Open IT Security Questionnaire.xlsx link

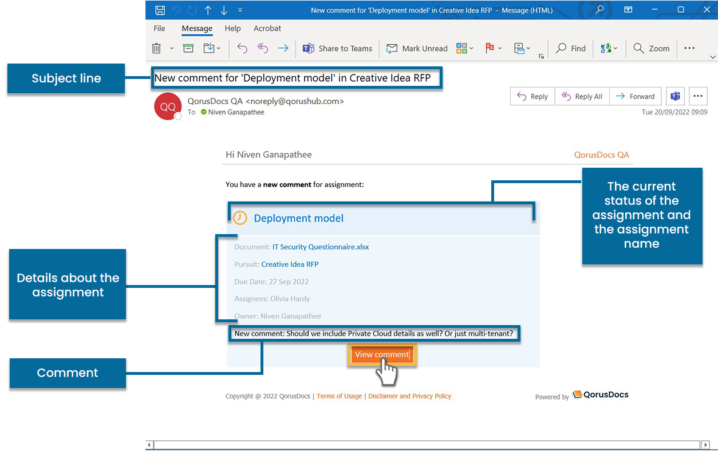321,247
